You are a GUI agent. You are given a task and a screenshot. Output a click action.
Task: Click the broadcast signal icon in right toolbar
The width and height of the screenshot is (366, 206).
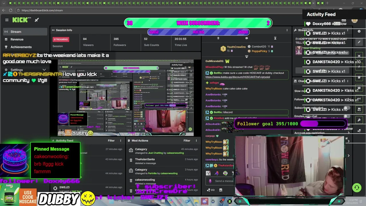pos(359,99)
